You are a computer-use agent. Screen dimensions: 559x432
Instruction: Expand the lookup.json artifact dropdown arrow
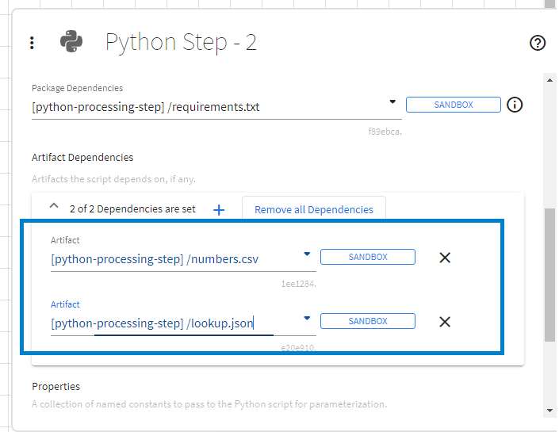[x=307, y=319]
